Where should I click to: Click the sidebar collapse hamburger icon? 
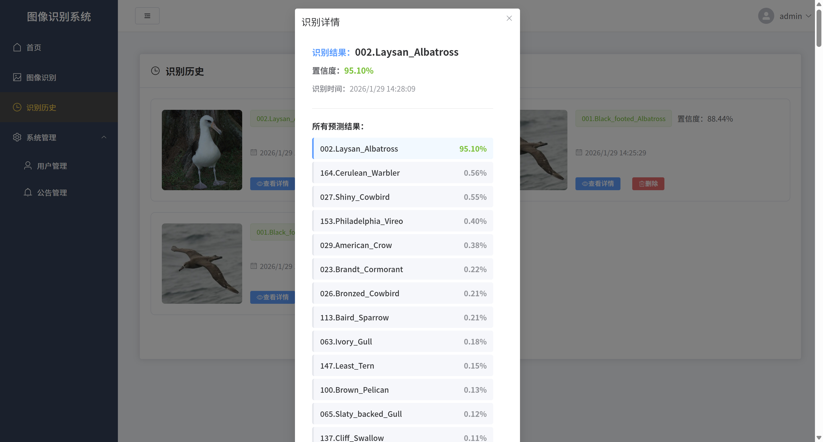click(147, 16)
